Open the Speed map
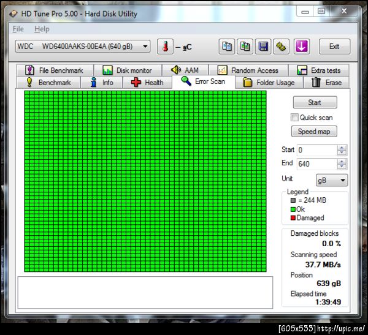This screenshot has width=368, height=335. pyautogui.click(x=314, y=132)
